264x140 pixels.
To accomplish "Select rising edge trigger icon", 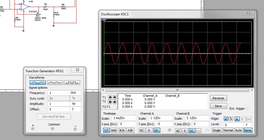I will pos(226,119).
